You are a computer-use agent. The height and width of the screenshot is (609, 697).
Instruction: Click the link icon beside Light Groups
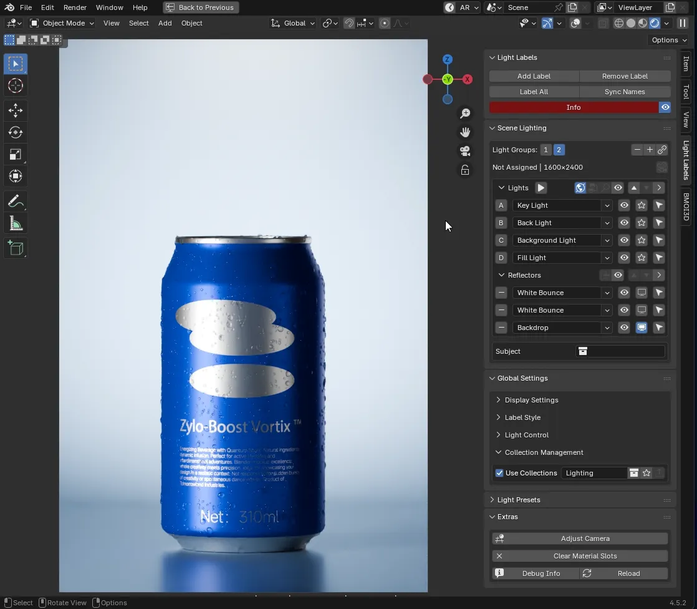coord(662,150)
